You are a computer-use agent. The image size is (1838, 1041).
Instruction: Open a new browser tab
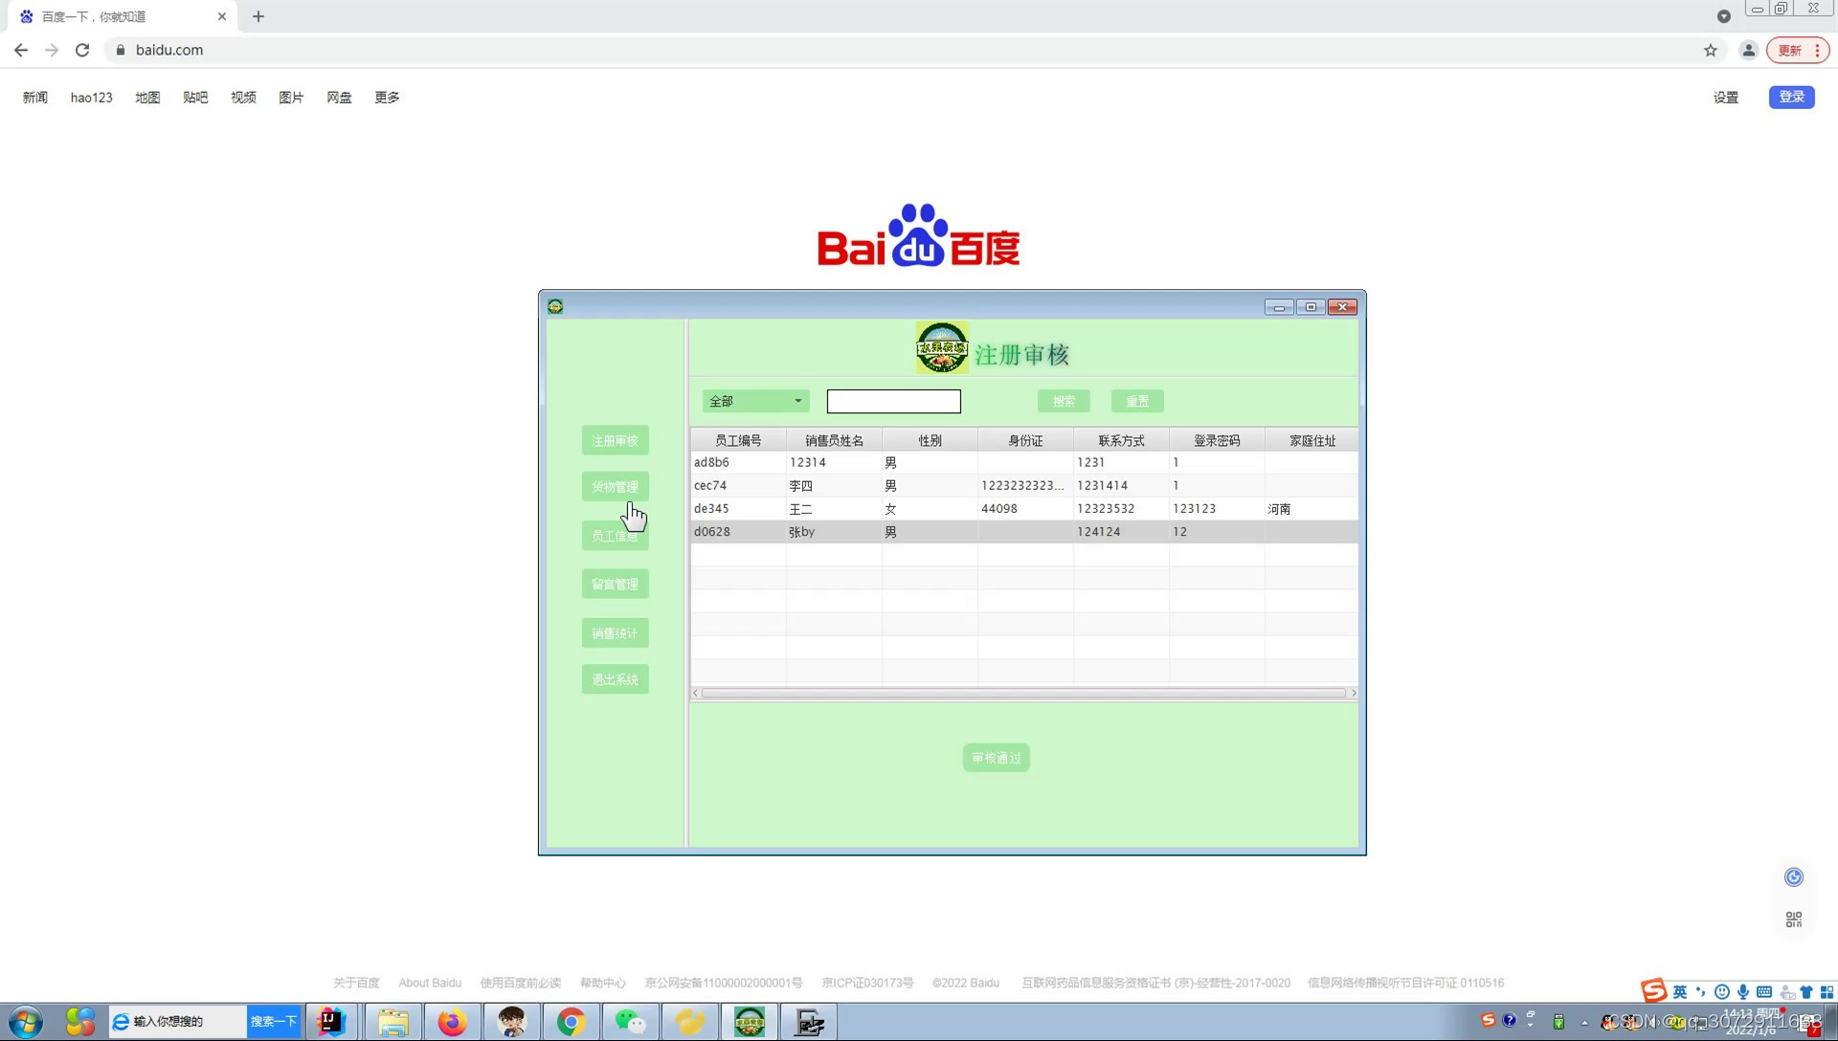(258, 16)
